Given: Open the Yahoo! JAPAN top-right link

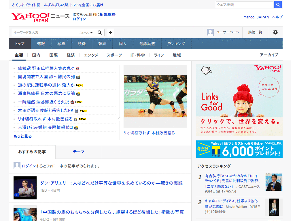Looking at the screenshot, I should 256,17.
